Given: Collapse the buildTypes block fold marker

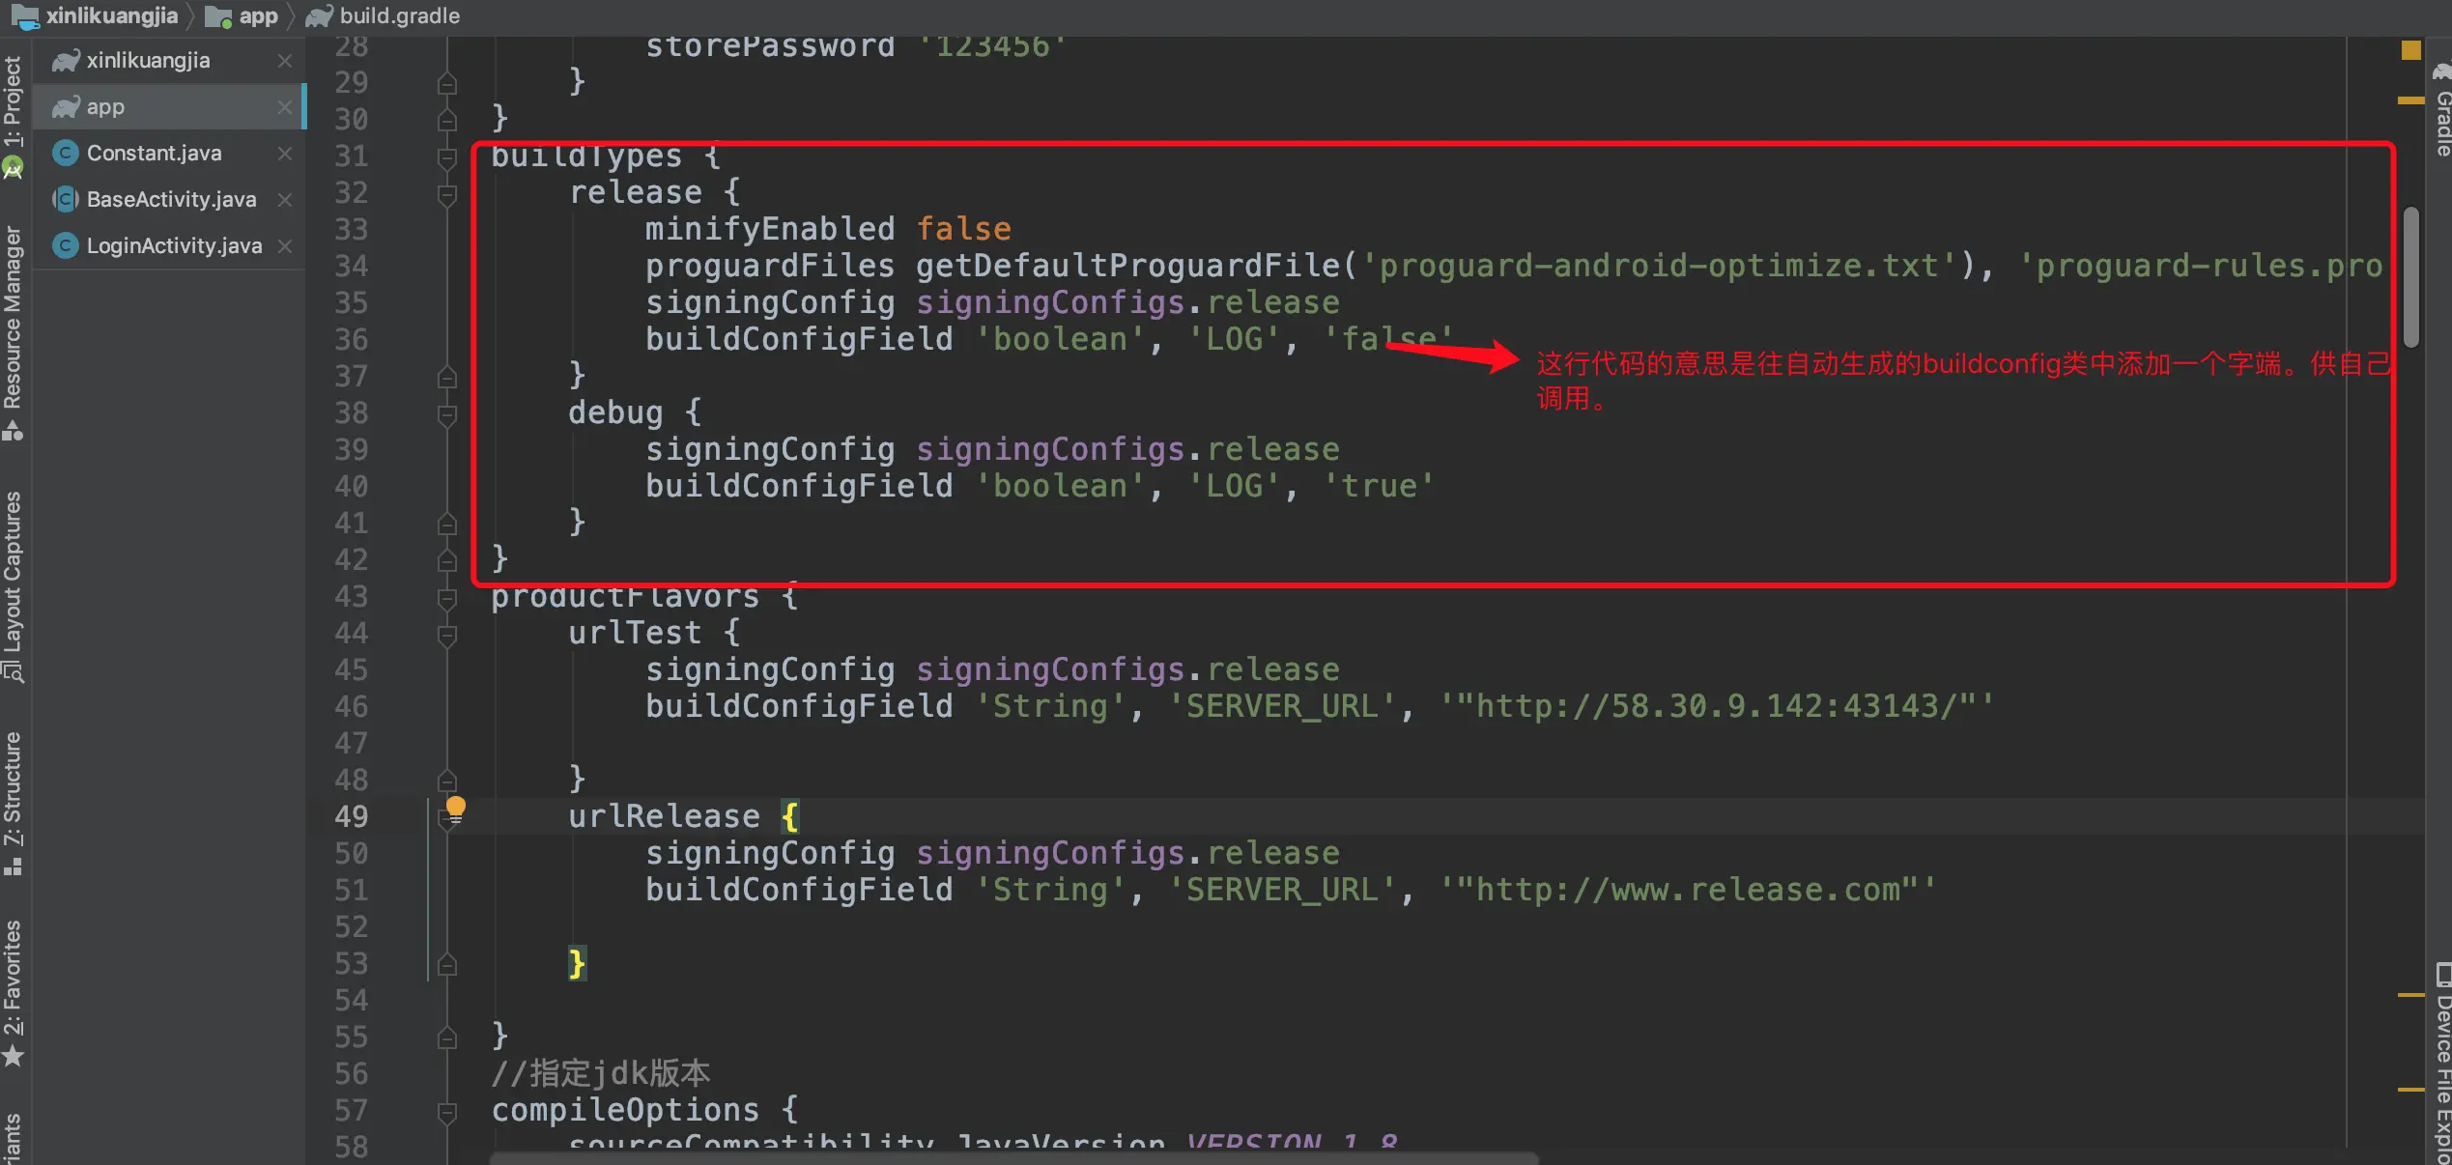Looking at the screenshot, I should [x=446, y=156].
